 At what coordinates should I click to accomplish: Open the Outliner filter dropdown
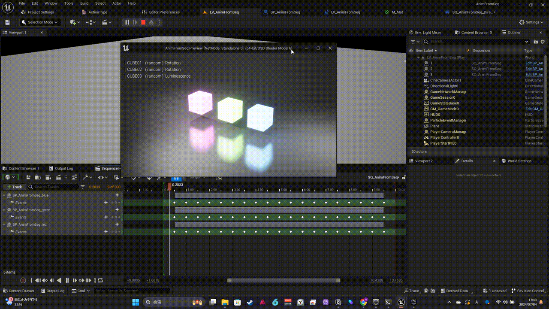coord(414,42)
